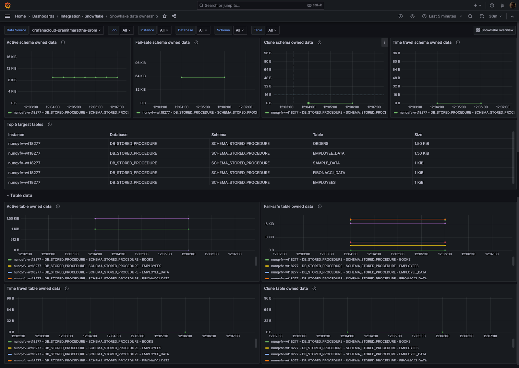Image resolution: width=519 pixels, height=368 pixels.
Task: Open the Database filter dropdown
Action: pos(203,30)
